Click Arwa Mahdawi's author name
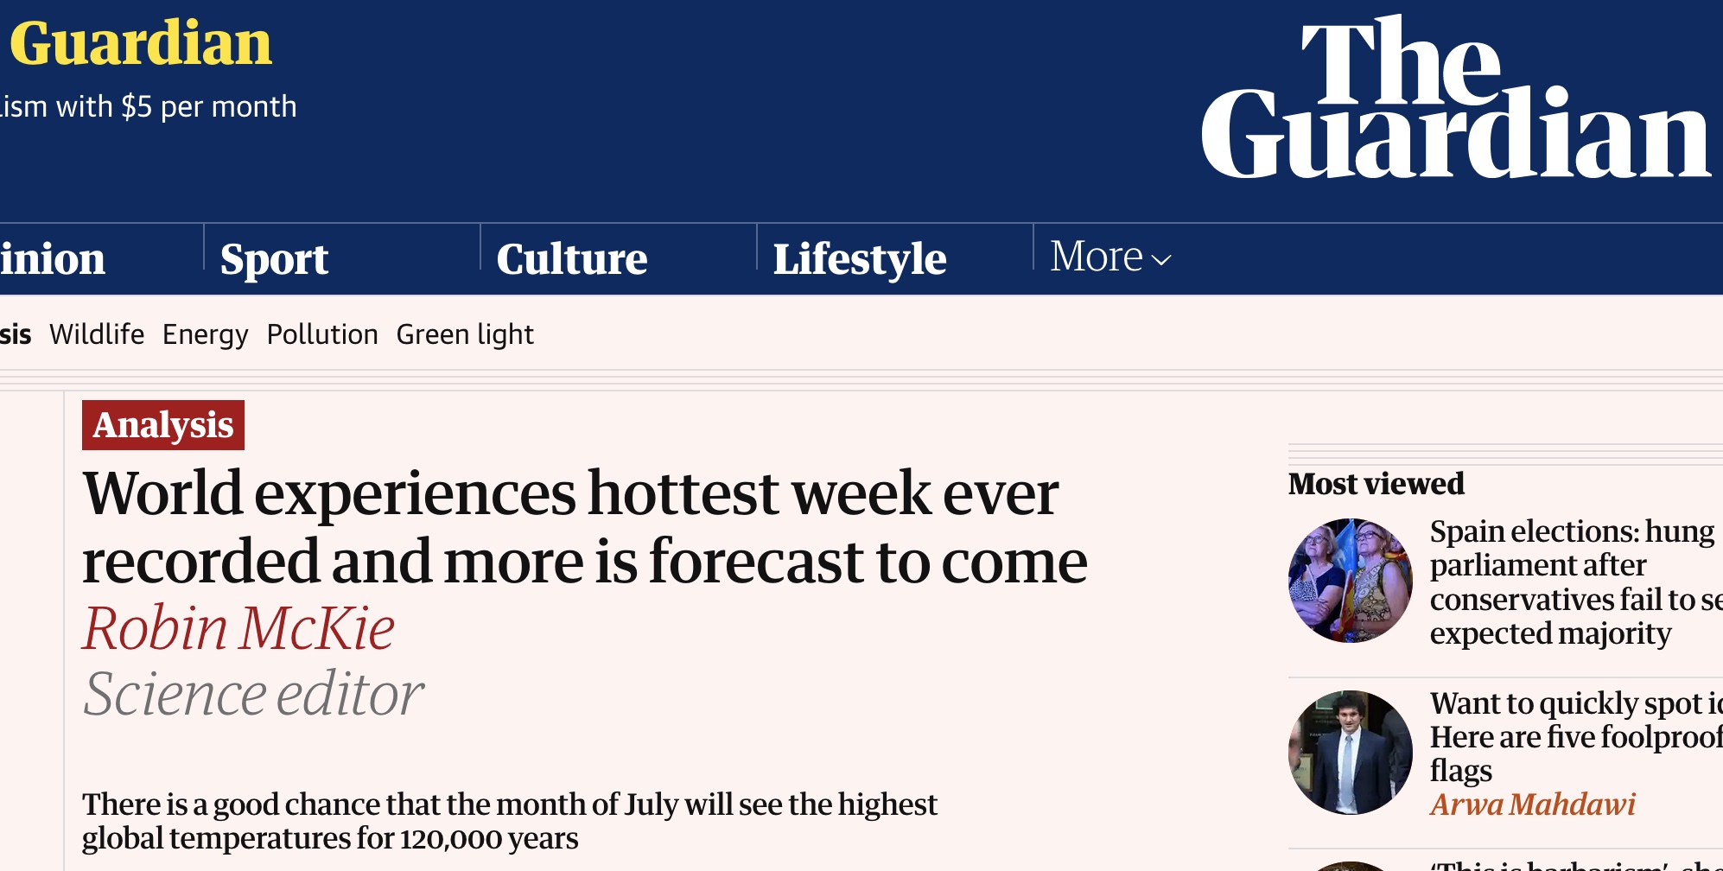 (1532, 804)
